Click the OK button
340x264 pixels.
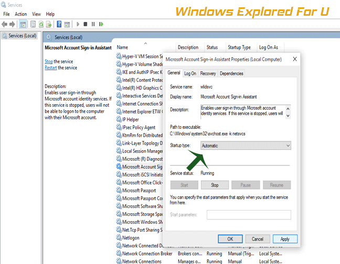click(230, 239)
